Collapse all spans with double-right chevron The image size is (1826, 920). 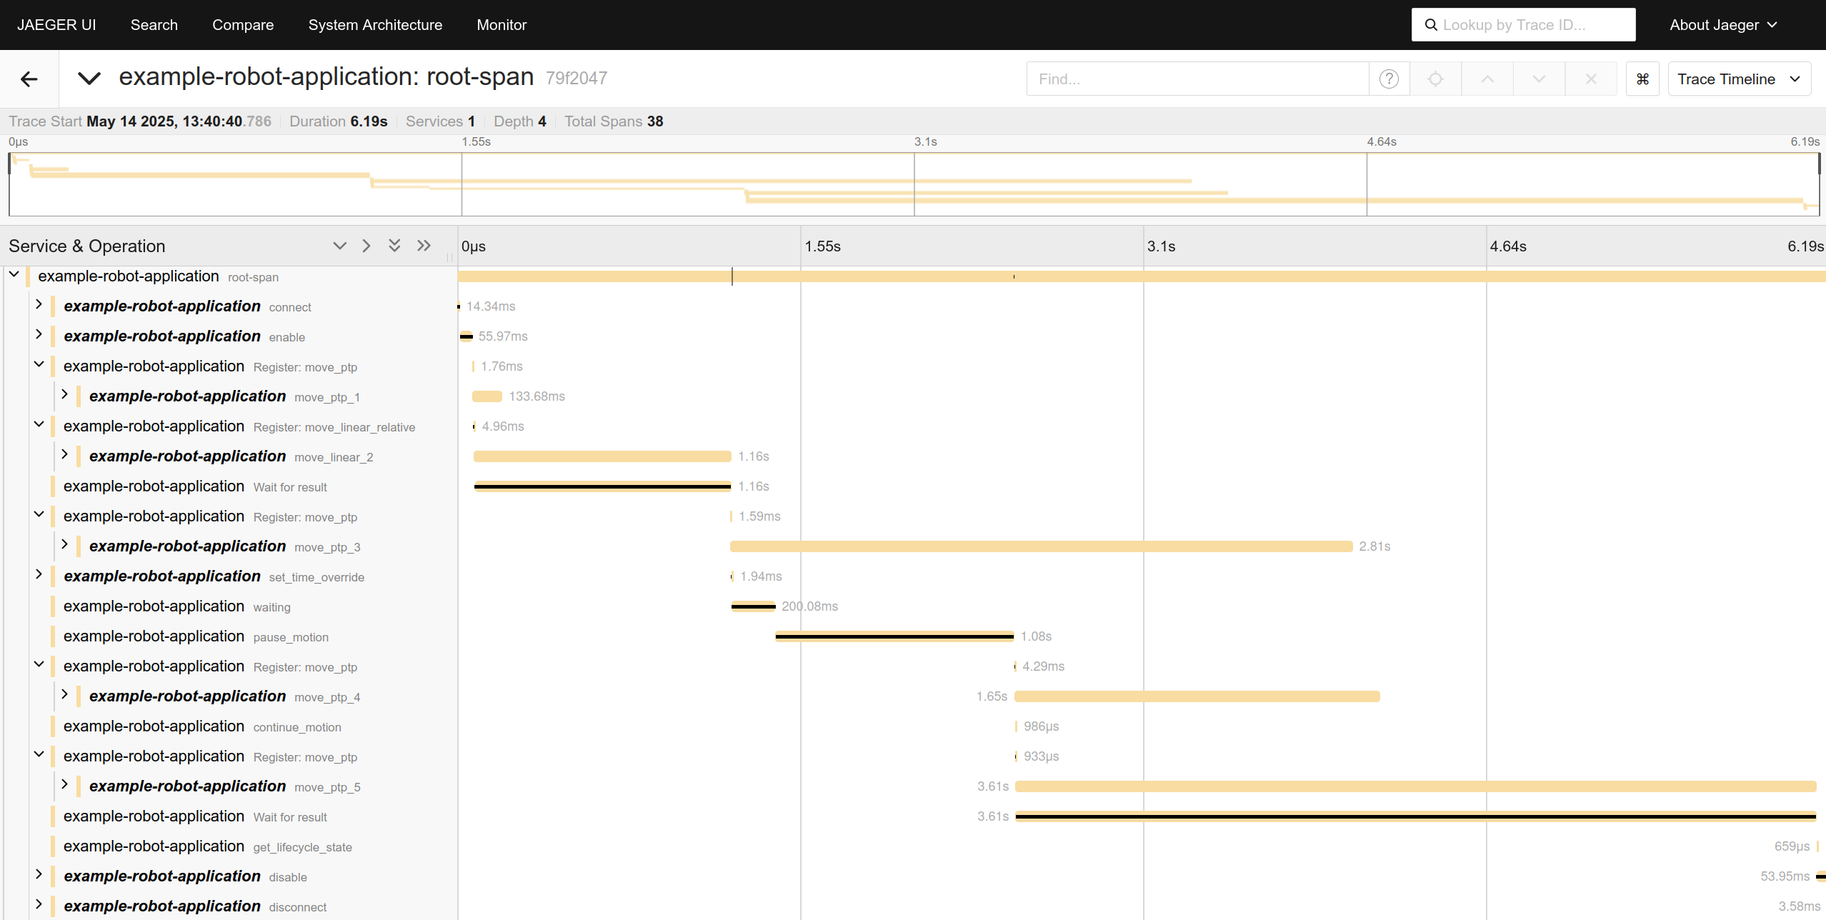click(x=424, y=246)
